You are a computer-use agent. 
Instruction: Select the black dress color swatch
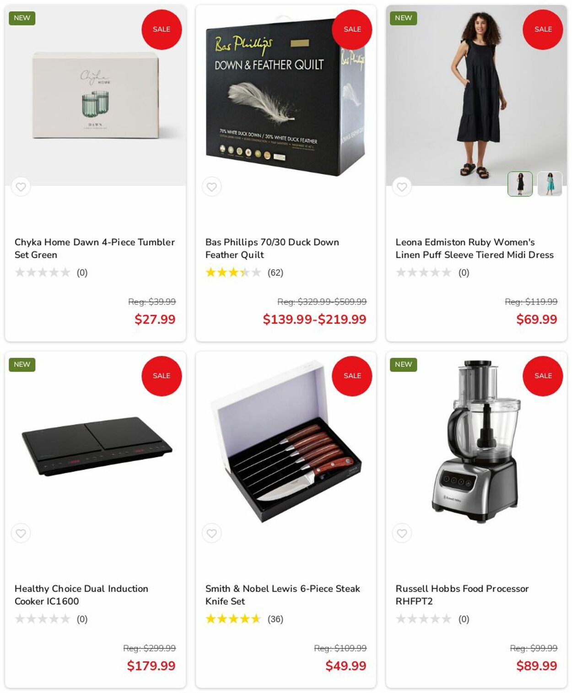(x=520, y=184)
